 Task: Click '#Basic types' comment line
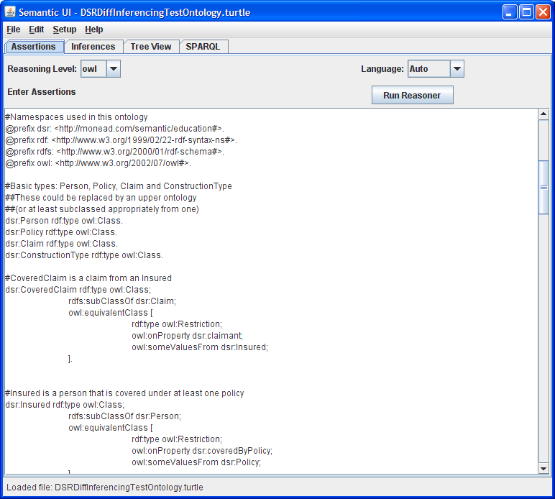pyautogui.click(x=119, y=186)
